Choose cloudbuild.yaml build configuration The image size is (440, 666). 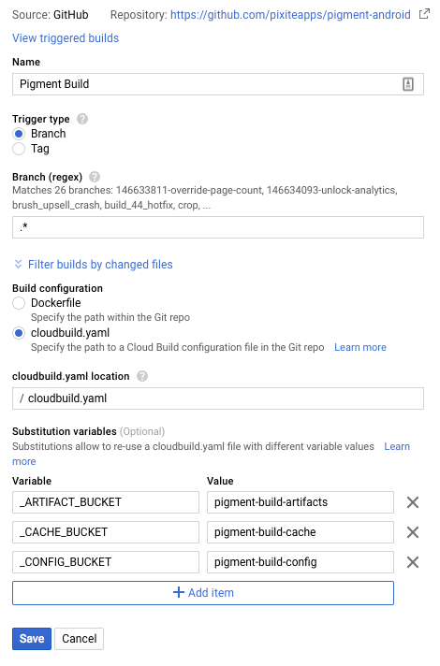(19, 333)
